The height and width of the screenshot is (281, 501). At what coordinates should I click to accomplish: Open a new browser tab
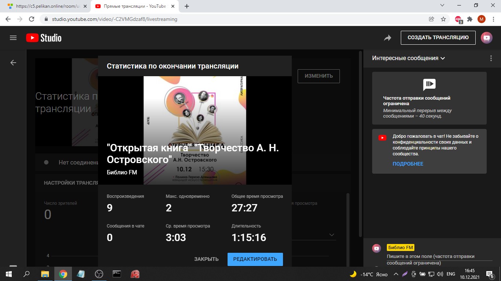[x=187, y=6]
